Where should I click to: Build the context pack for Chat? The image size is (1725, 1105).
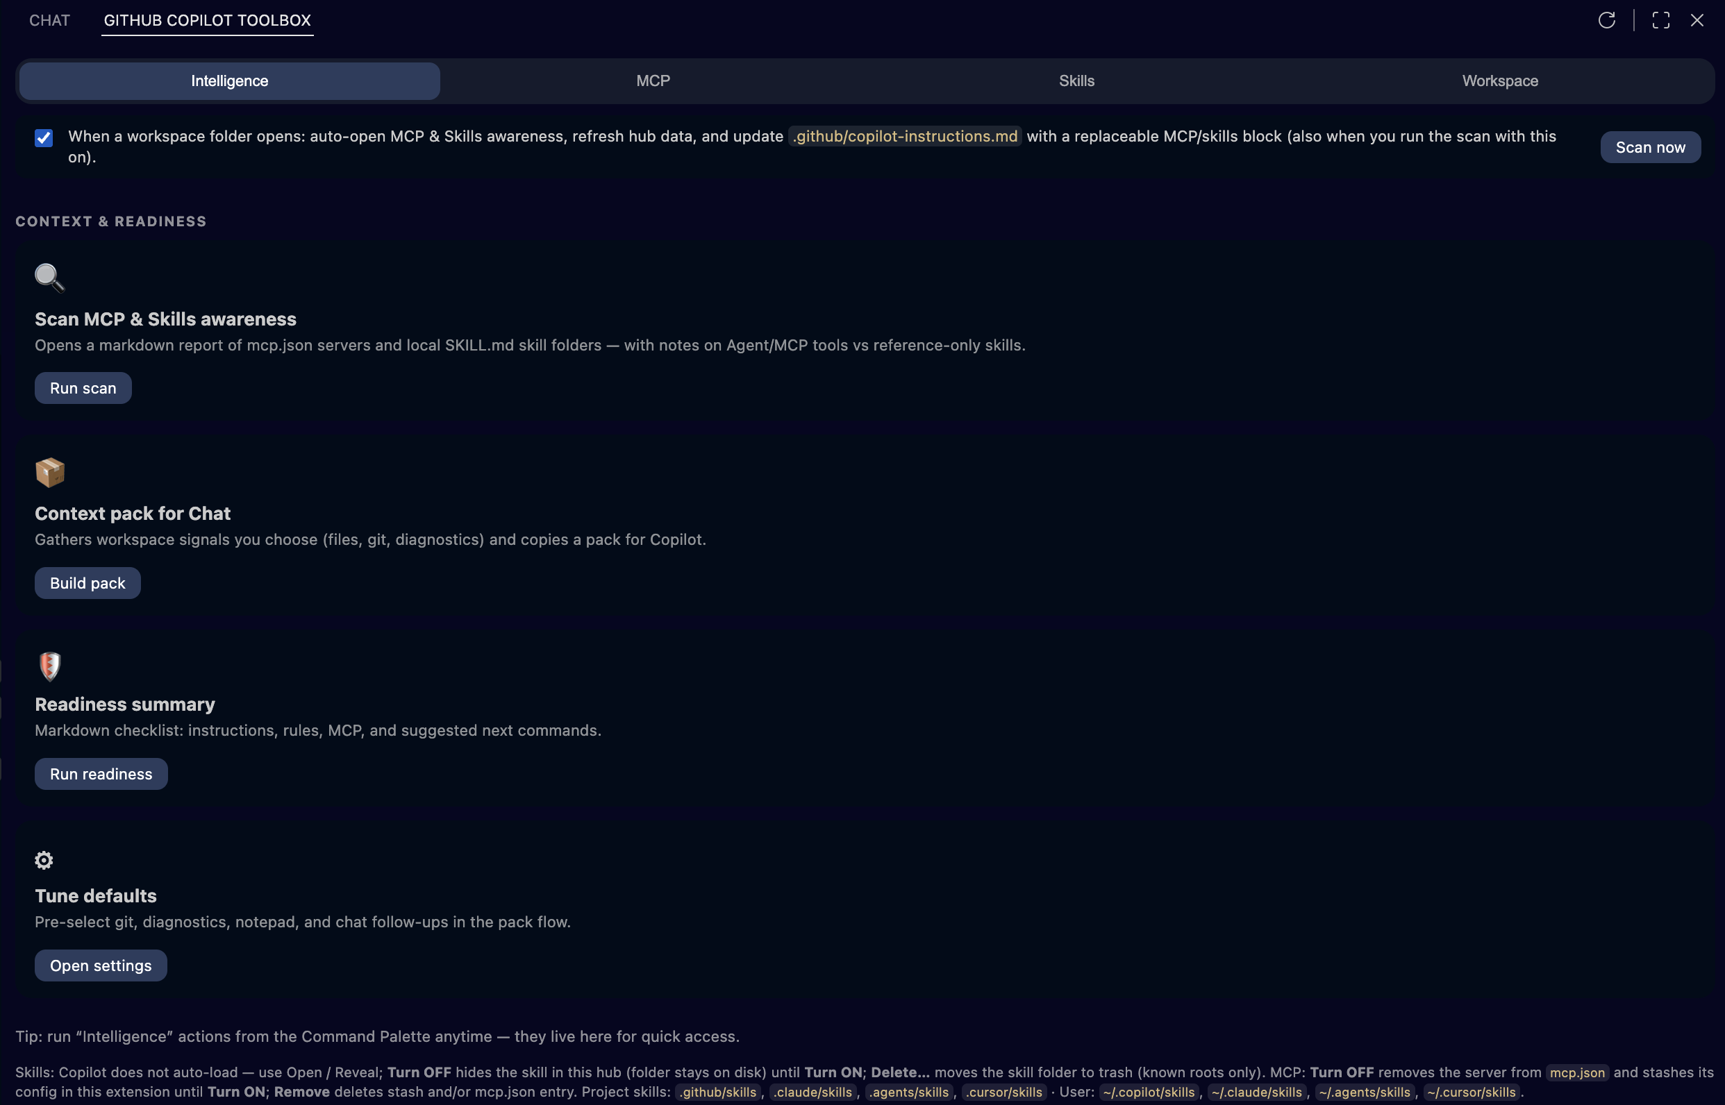point(87,582)
